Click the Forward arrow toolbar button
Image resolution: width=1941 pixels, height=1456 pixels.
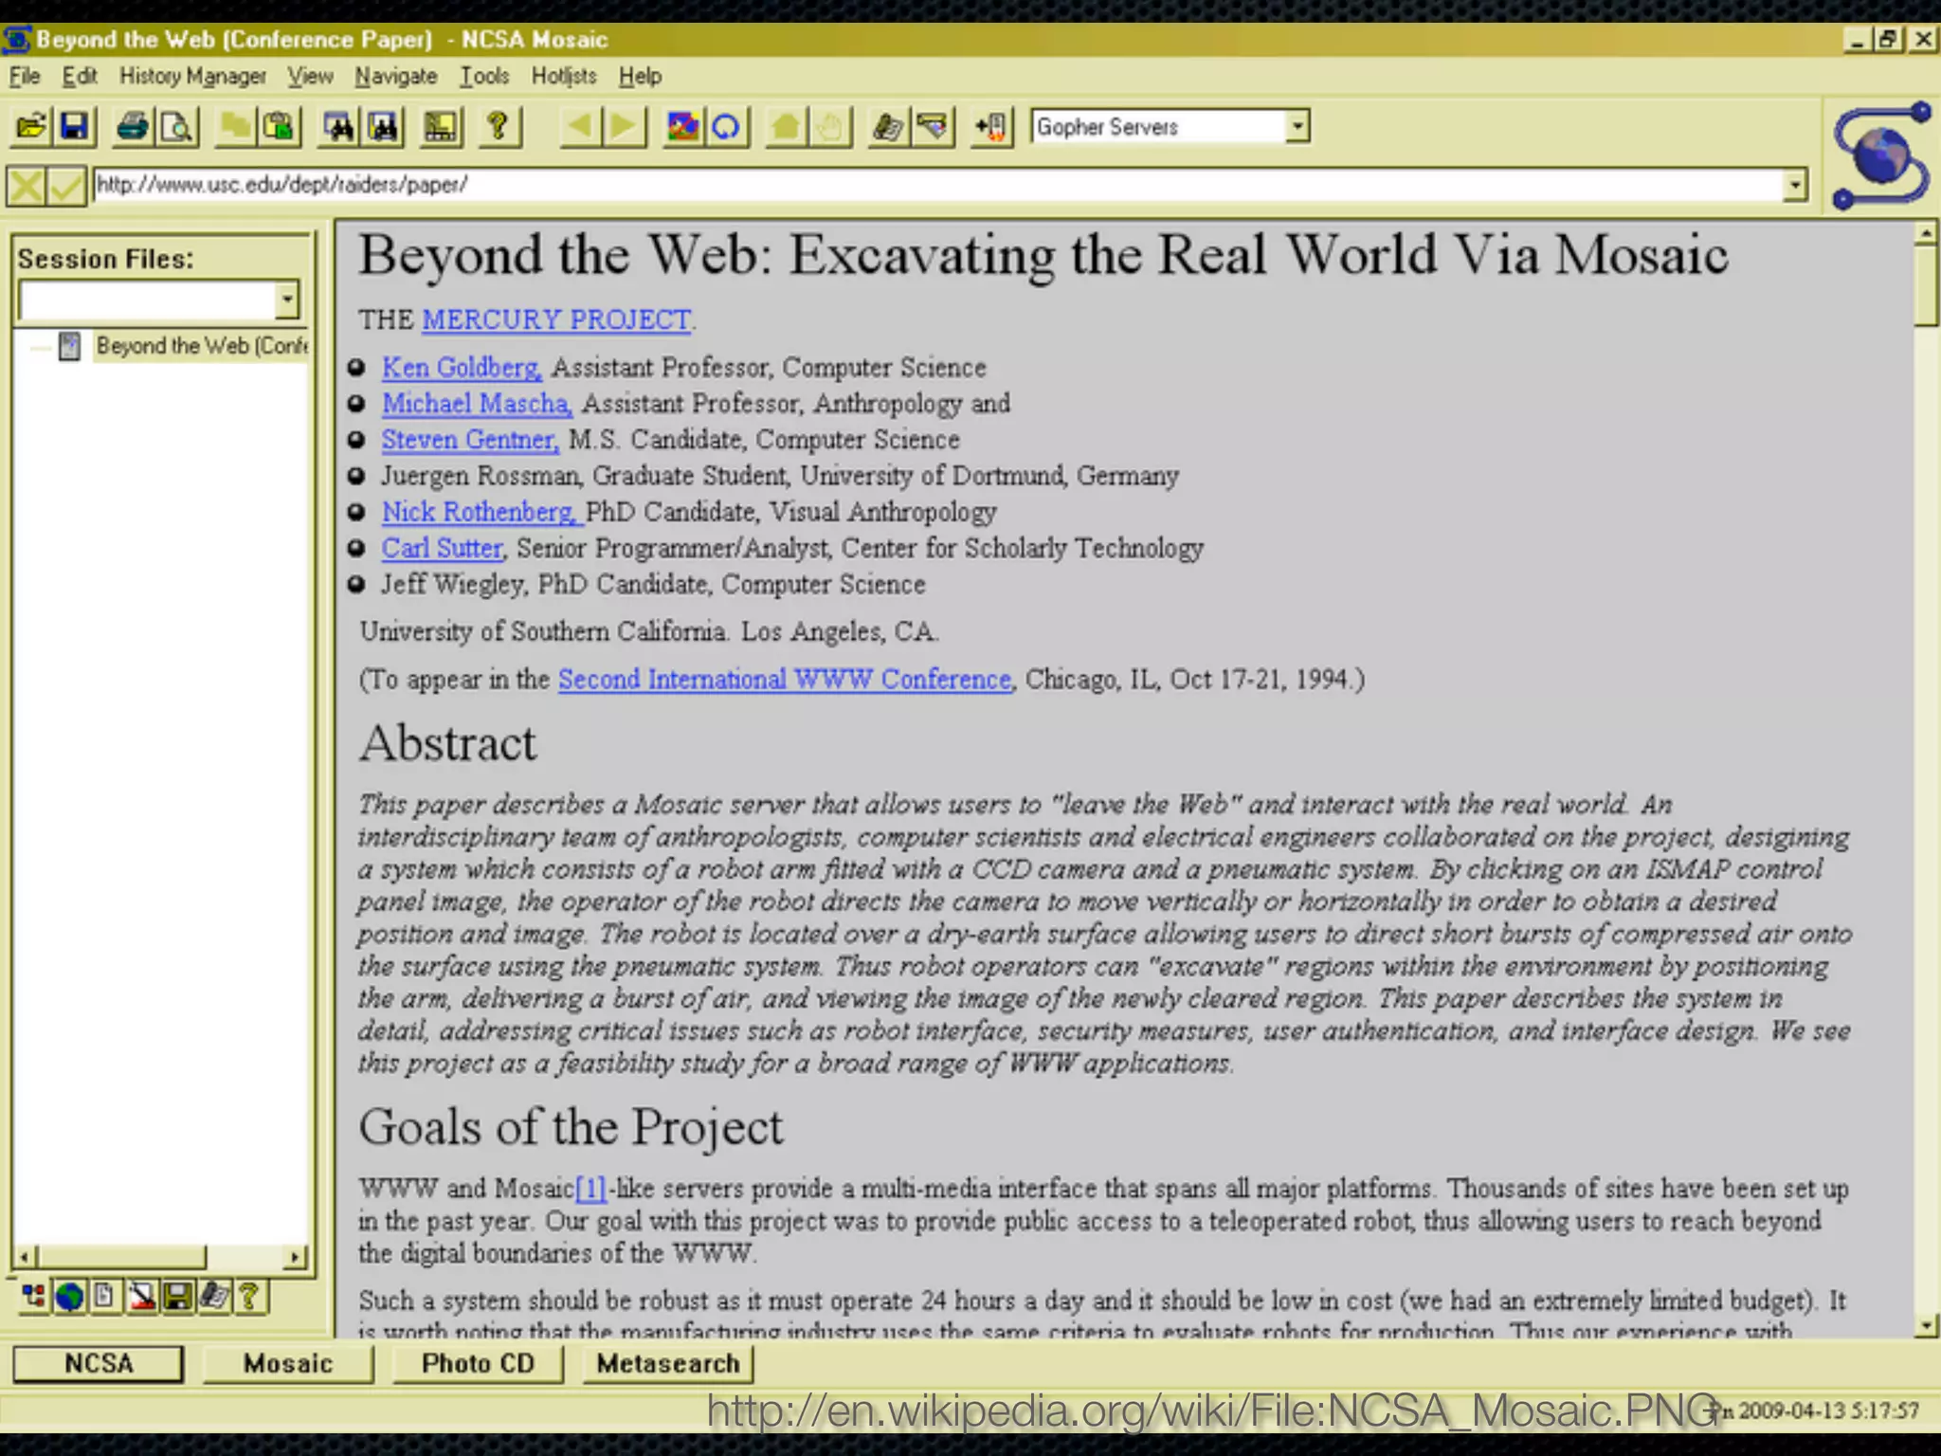[624, 127]
